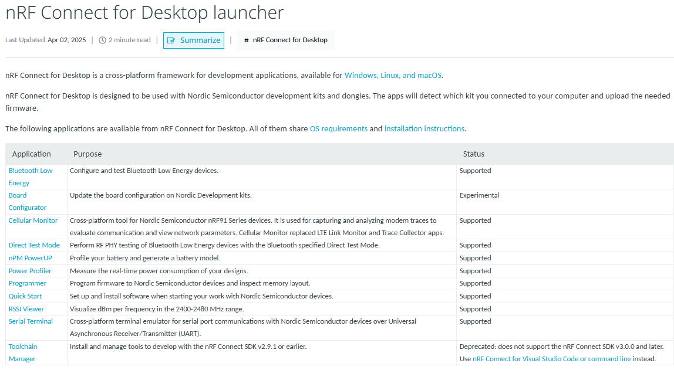Open the Board Configurator link
Screen dimensions: 674x370
[x=28, y=201]
